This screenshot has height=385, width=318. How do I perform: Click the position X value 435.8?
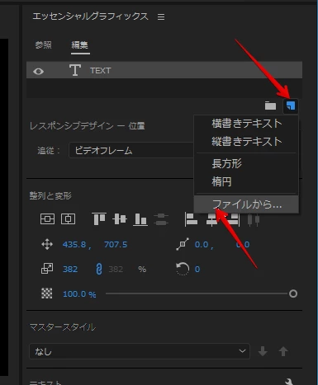click(x=74, y=245)
